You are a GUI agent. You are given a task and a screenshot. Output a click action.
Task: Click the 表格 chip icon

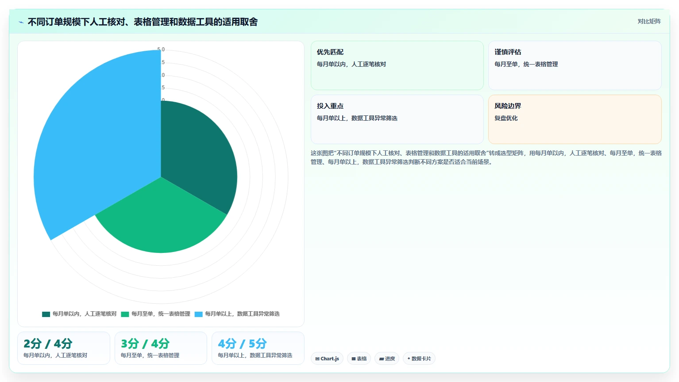[x=354, y=359]
